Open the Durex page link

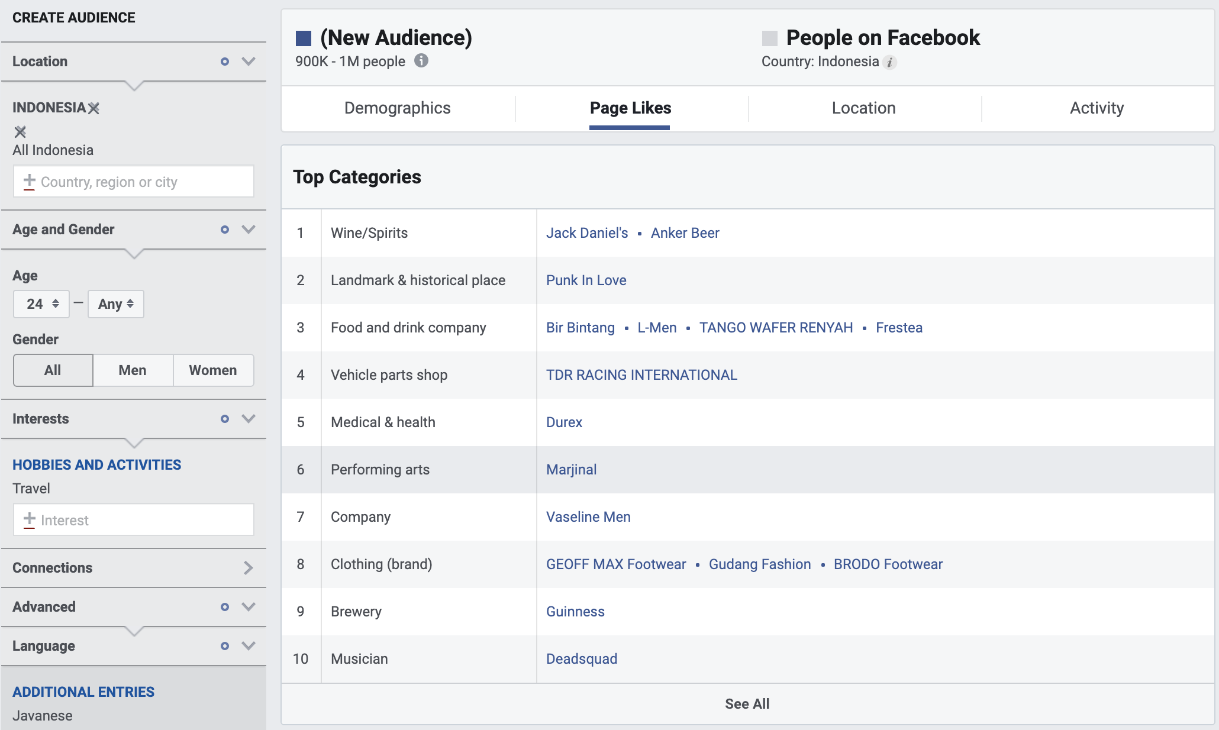[564, 422]
